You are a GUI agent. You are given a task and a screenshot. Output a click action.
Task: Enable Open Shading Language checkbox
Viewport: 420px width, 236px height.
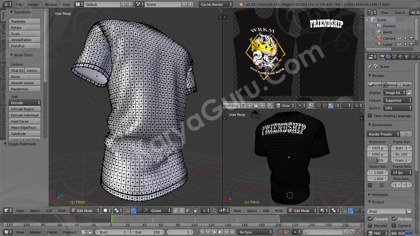(x=370, y=116)
